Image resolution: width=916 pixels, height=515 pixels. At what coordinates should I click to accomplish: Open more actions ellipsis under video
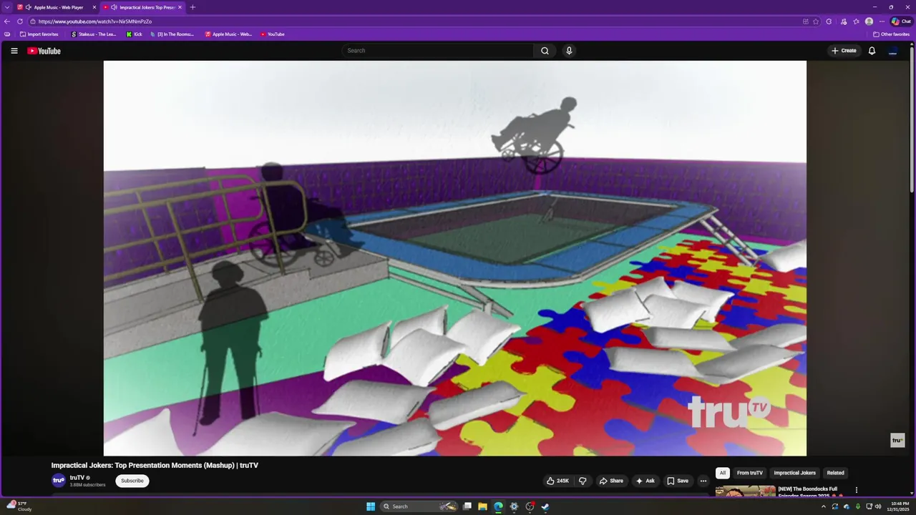click(703, 481)
